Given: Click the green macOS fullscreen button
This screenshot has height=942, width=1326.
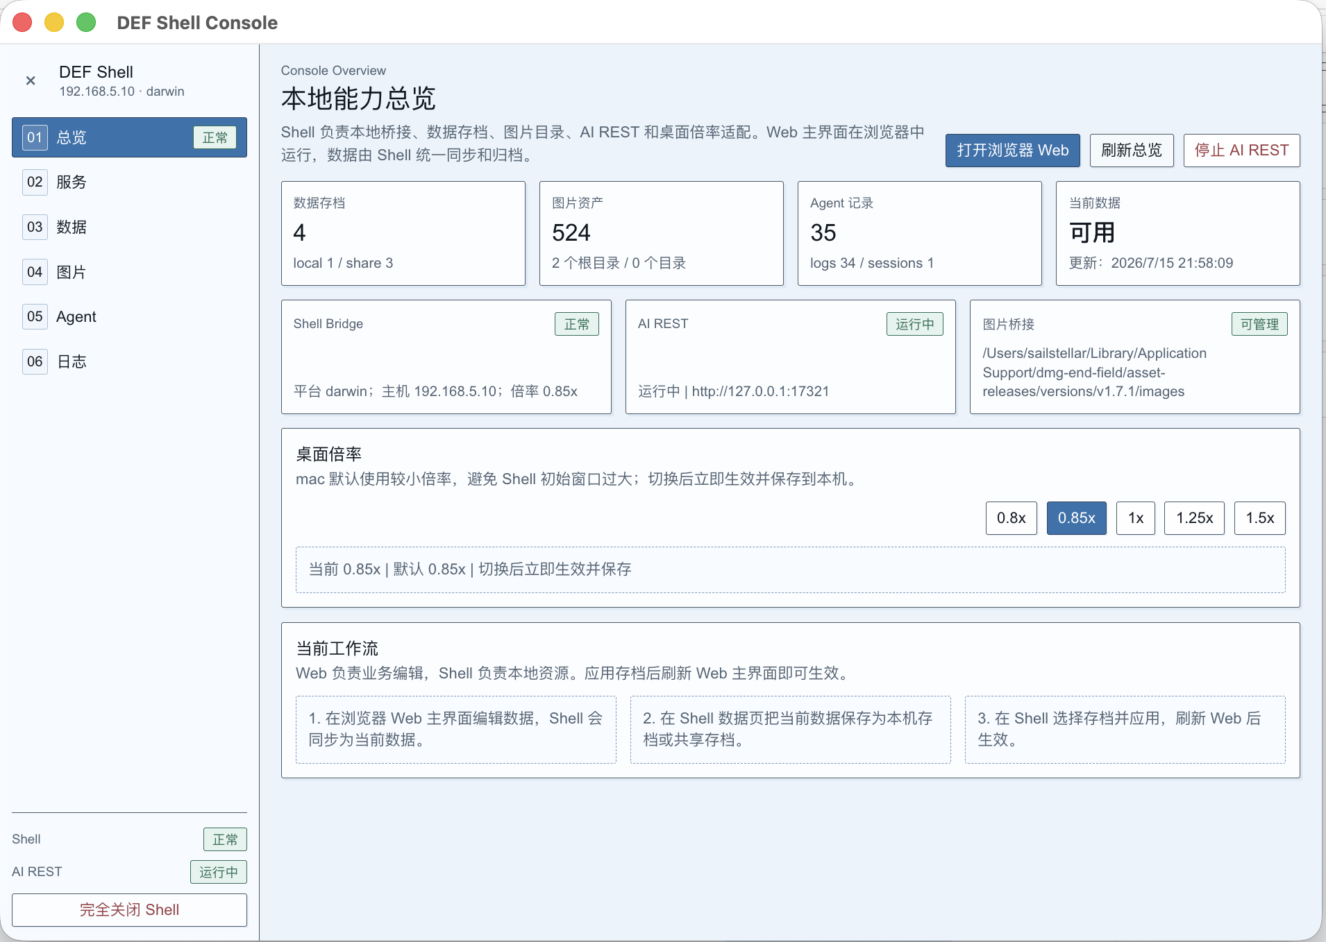Looking at the screenshot, I should [86, 23].
